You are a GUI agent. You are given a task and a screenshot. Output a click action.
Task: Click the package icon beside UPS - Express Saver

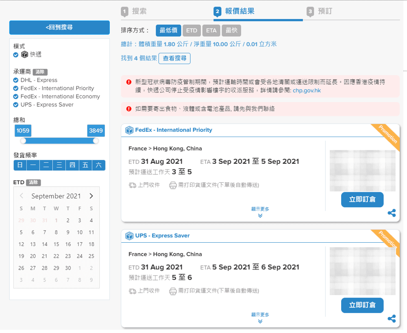(x=129, y=236)
